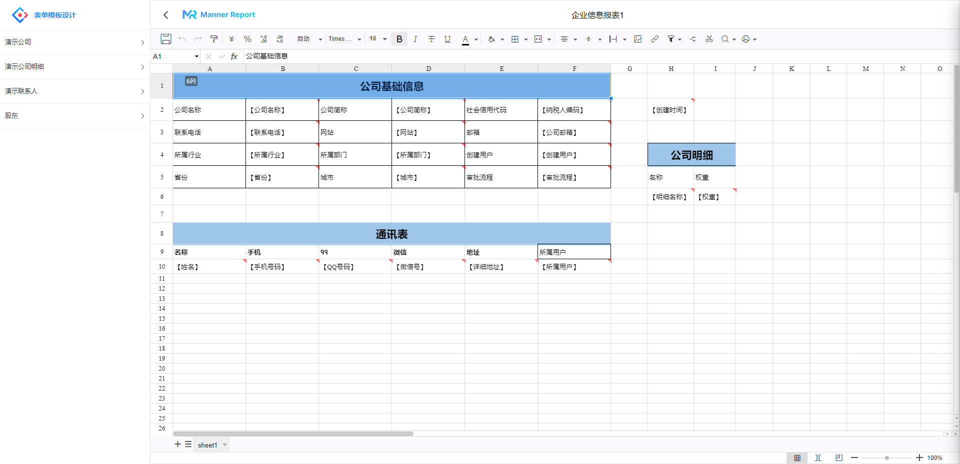Click the redo arrow
960x464 pixels.
[198, 39]
